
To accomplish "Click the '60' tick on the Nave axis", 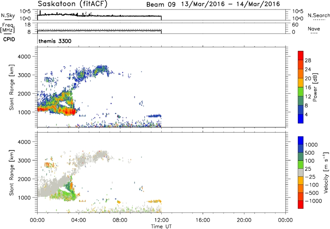I will (x=295, y=25).
